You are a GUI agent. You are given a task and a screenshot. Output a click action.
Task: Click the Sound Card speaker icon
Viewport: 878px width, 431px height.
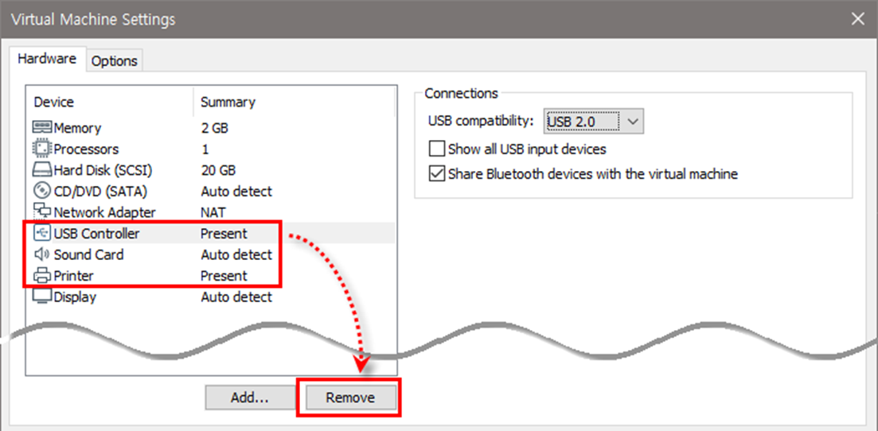[x=41, y=254]
